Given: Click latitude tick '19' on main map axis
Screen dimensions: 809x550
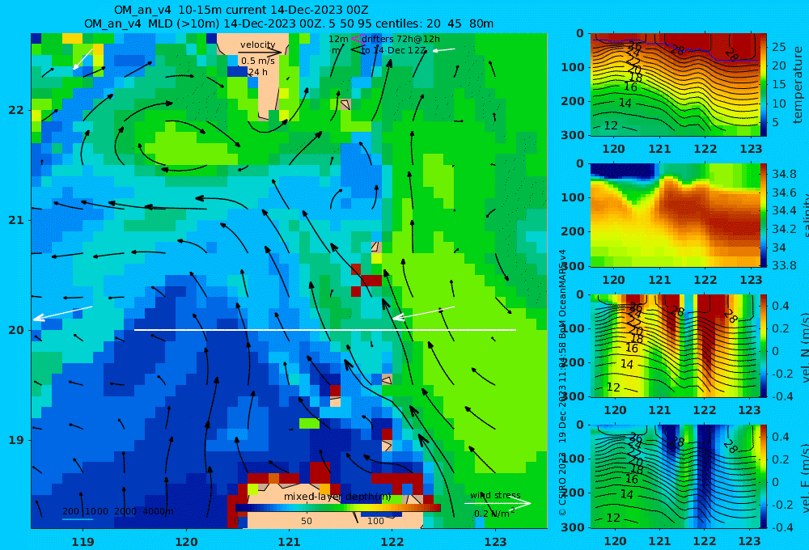Looking at the screenshot, I should [16, 440].
